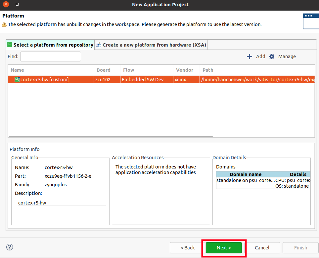Click the Embedded SW Dev flow cell
This screenshot has width=319, height=258.
(147, 79)
